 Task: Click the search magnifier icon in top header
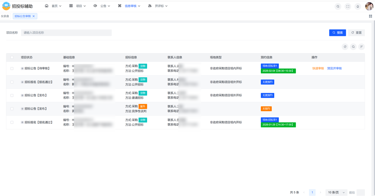[x=338, y=7]
